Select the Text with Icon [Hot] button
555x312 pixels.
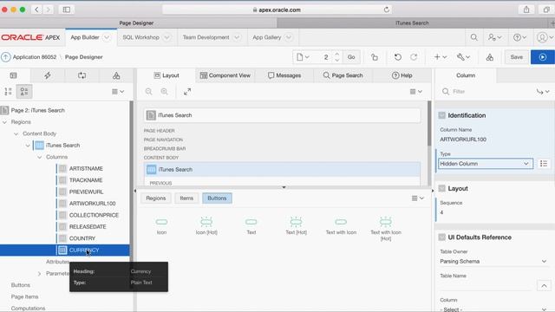[385, 229]
